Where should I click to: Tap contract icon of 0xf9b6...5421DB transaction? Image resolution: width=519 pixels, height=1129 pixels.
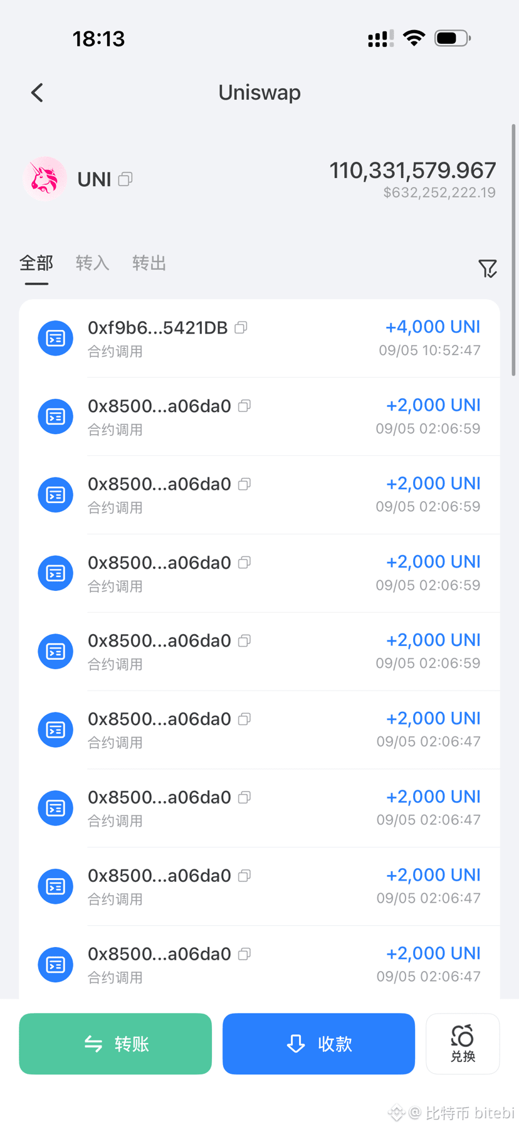(56, 338)
